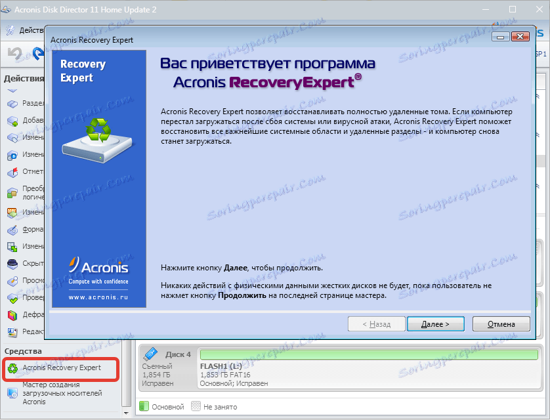This screenshot has height=420, width=550.
Task: Click the www.acronis.ru text in wizard
Action: point(98,297)
